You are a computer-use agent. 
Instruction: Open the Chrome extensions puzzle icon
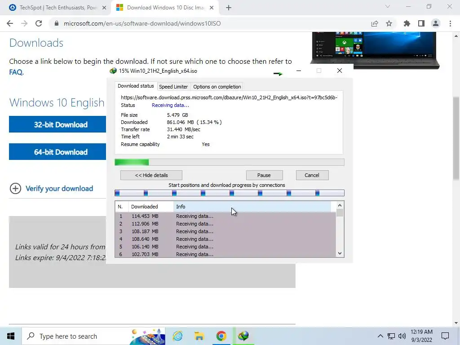407,23
